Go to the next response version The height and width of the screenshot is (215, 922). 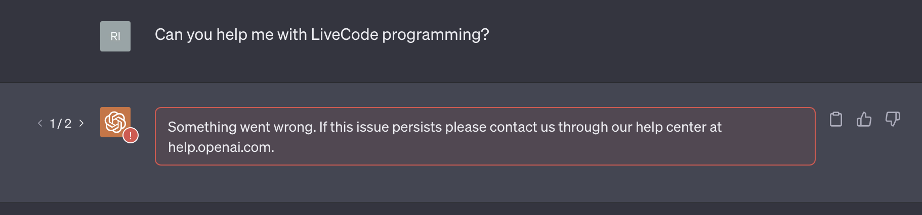tap(81, 123)
